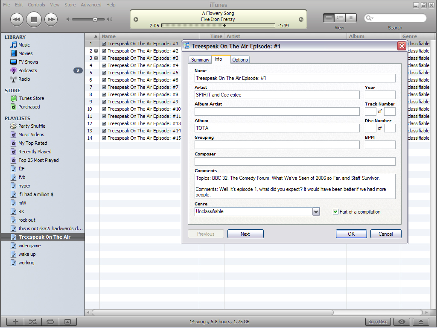Click the add playlist plus button
Viewport: 437px width, 328px height.
[x=15, y=322]
